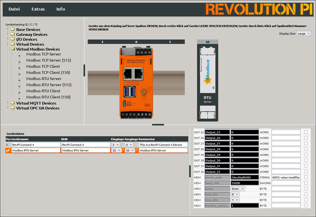The height and width of the screenshot is (217, 316).
Task: Click the Output_32 value field
Action: pos(245,172)
